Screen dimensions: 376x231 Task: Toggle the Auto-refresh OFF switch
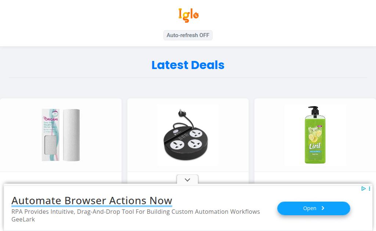[188, 35]
